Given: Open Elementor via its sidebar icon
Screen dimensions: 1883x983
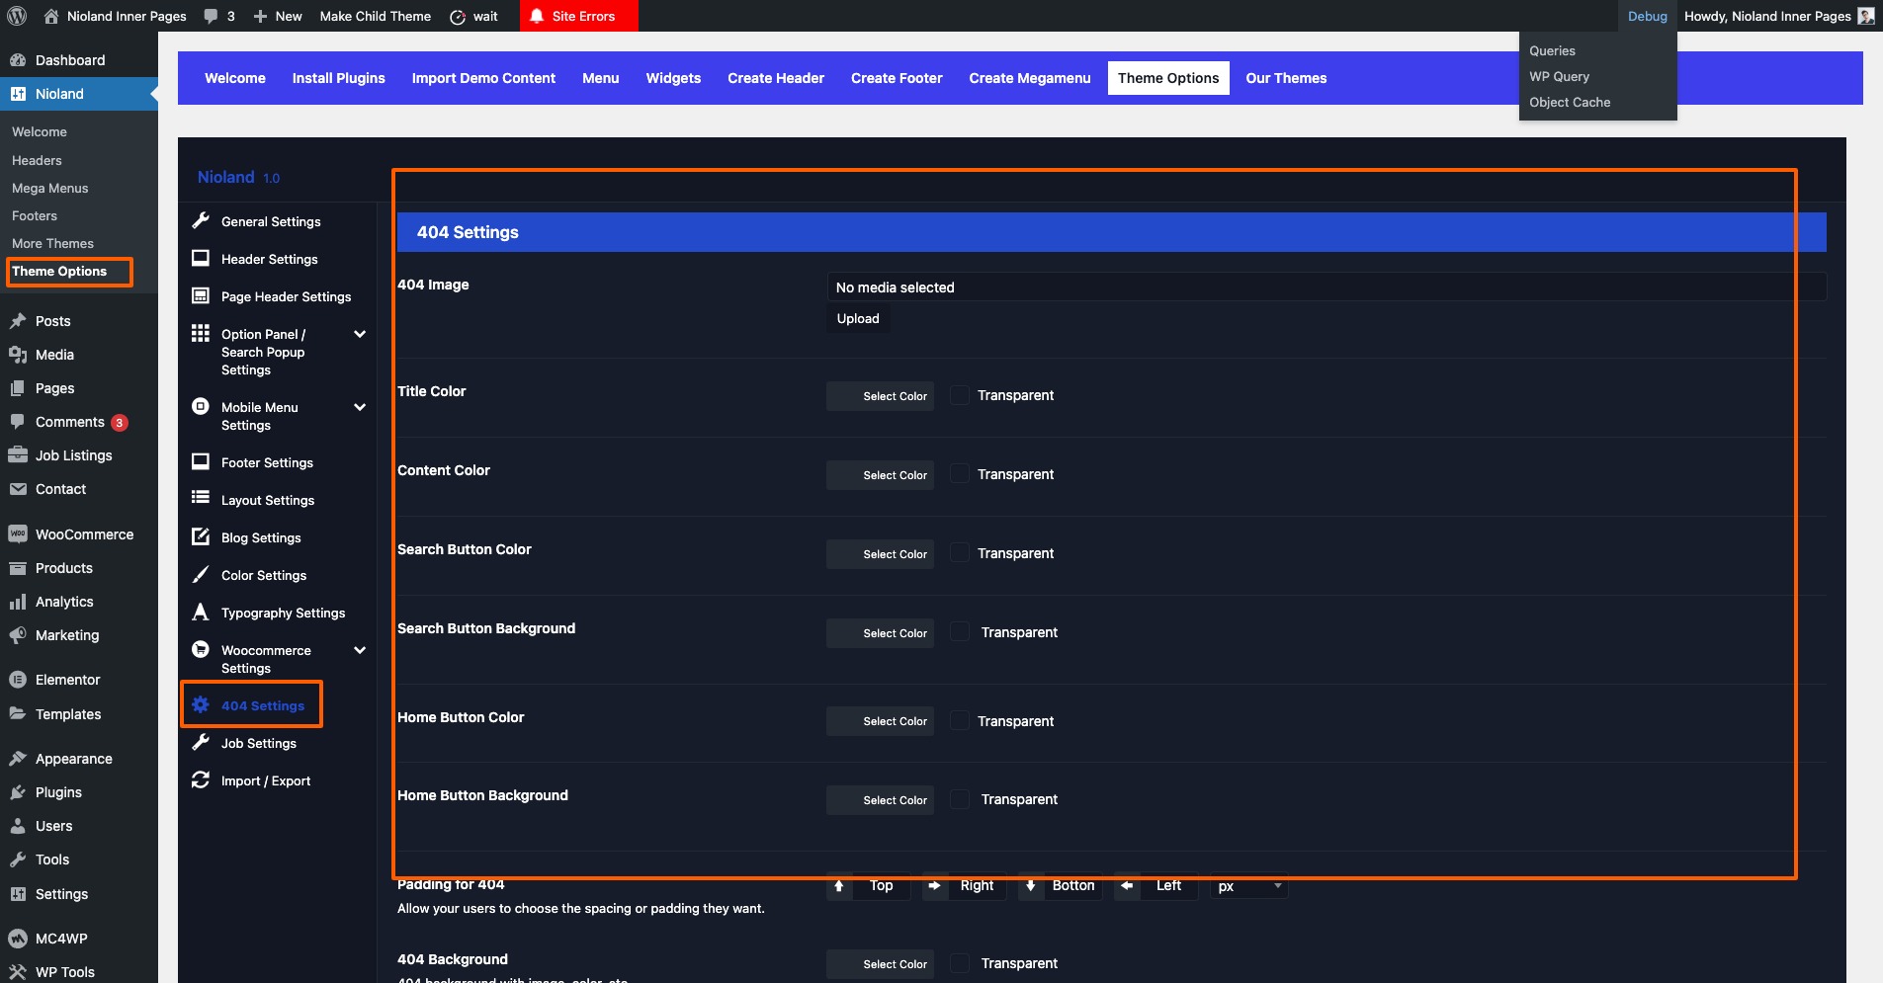Looking at the screenshot, I should click(18, 680).
